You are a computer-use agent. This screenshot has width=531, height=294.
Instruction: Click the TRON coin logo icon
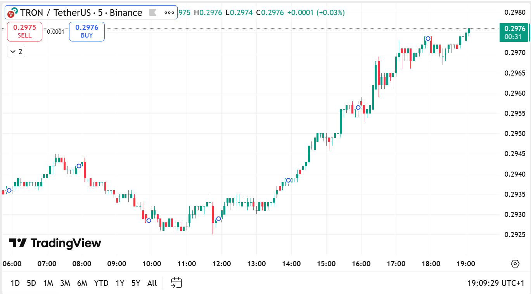pyautogui.click(x=12, y=13)
